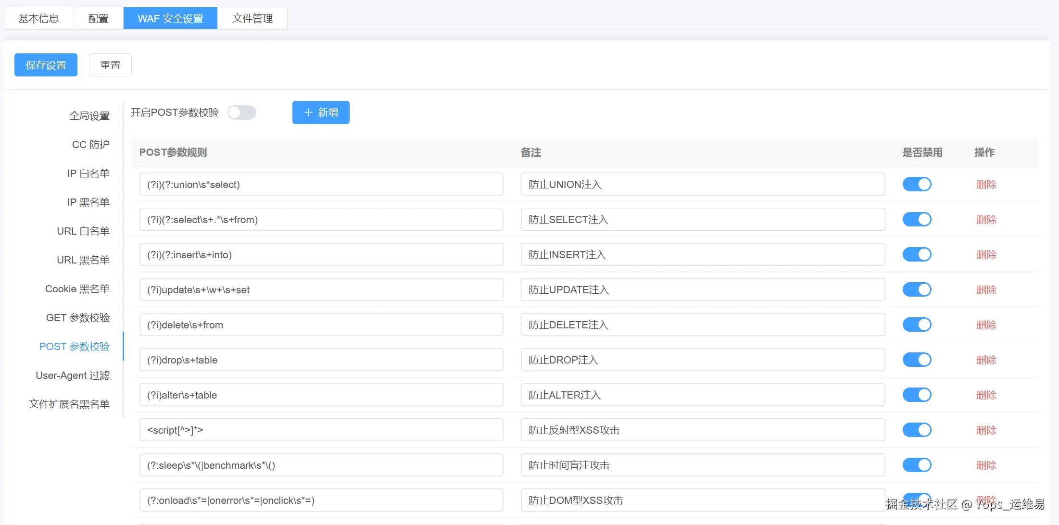Open User-Agent 过滤 section
Screen dimensions: 1059x525
point(73,375)
